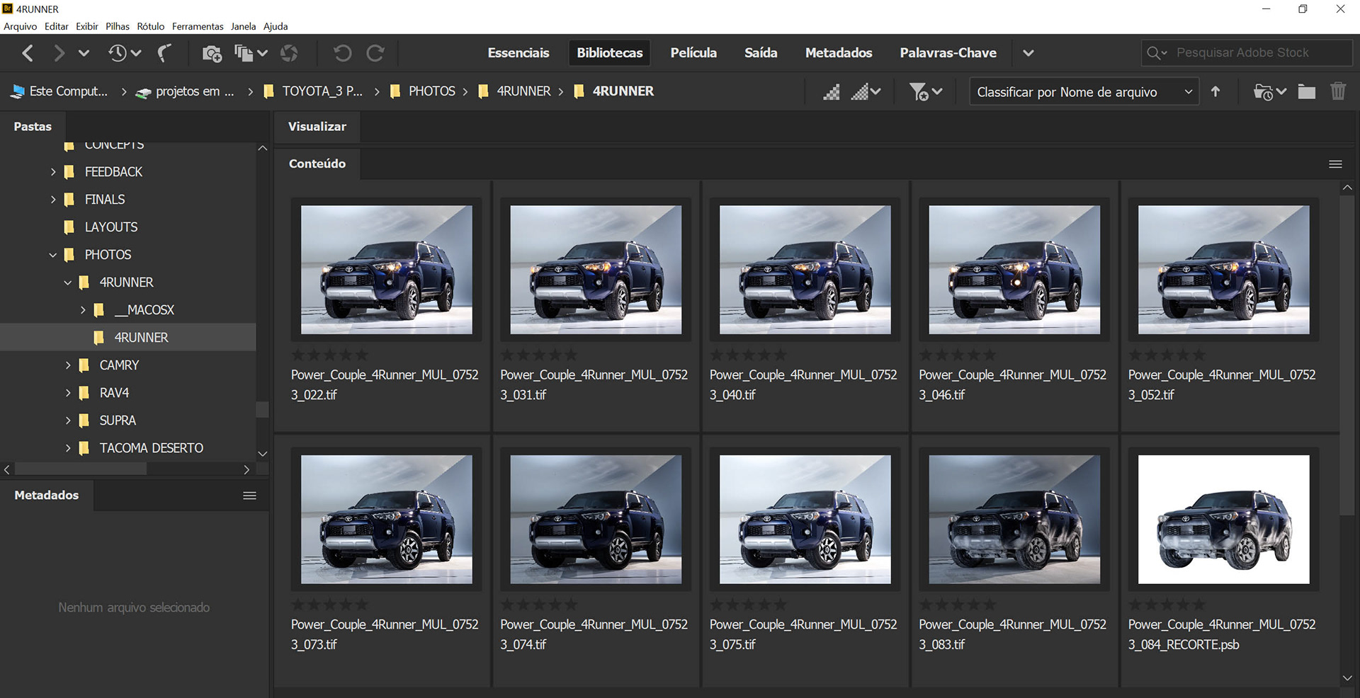1360x698 pixels.
Task: Collapse the 4RUNNER parent folder
Action: (x=68, y=282)
